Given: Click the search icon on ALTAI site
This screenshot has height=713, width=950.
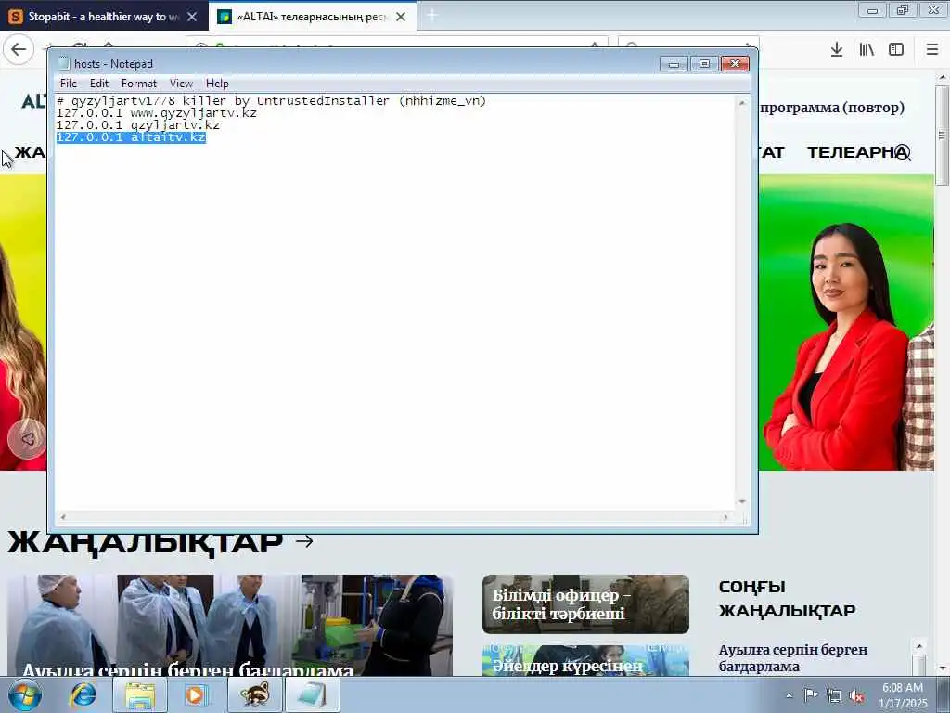Looking at the screenshot, I should [x=903, y=152].
